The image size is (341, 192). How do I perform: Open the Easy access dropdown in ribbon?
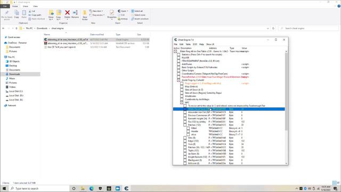[97, 15]
